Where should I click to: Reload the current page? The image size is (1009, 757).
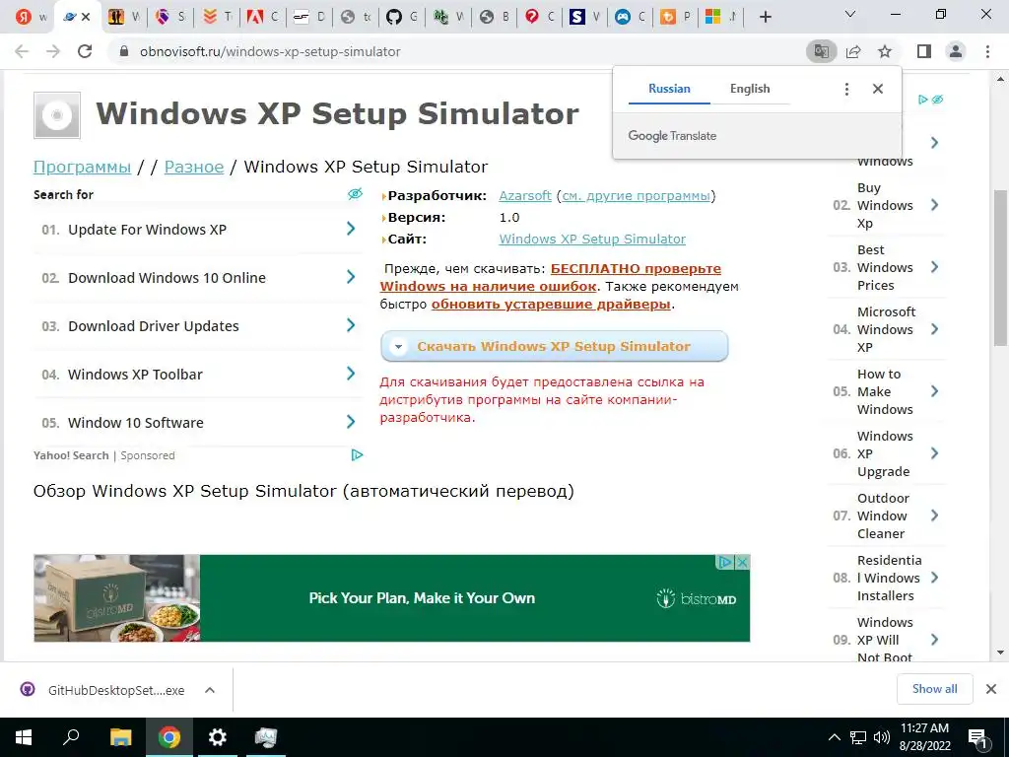coord(85,51)
